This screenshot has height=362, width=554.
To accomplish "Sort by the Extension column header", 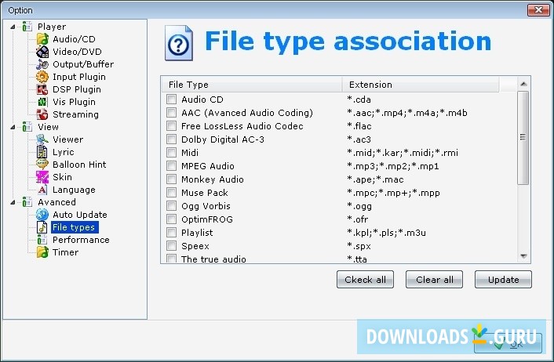I will click(421, 85).
